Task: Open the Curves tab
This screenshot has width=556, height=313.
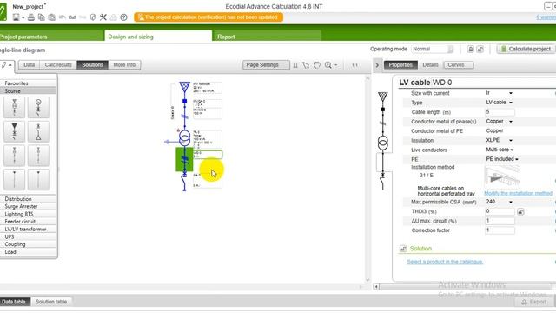Action: [x=458, y=65]
